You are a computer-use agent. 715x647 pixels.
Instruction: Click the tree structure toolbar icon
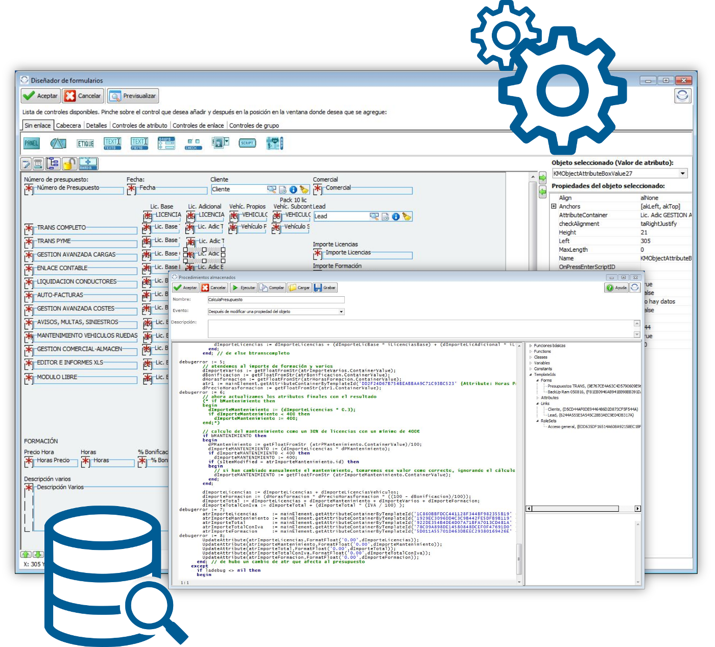[x=53, y=164]
